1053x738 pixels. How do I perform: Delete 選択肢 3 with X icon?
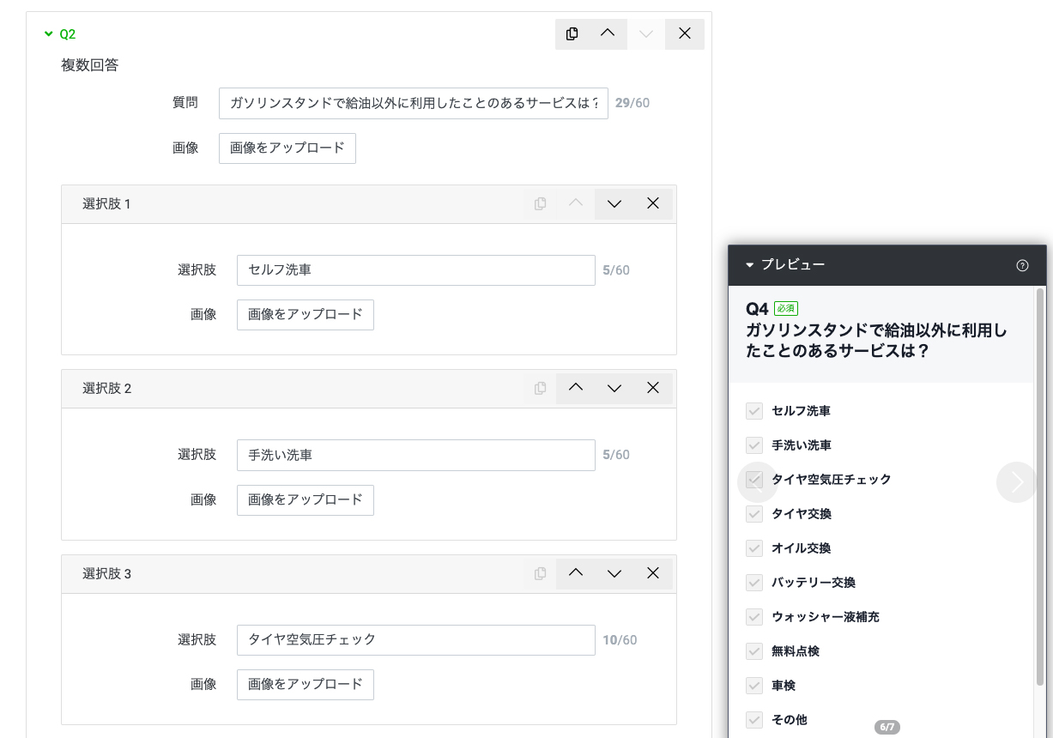click(x=652, y=573)
